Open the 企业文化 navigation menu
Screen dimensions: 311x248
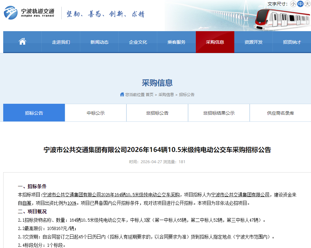pyautogui.click(x=138, y=42)
